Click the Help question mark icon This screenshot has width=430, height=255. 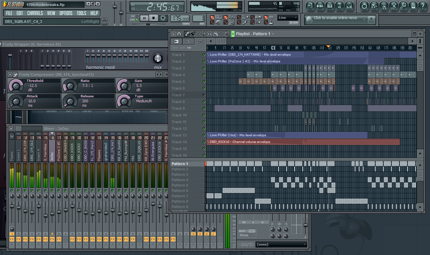pyautogui.click(x=423, y=6)
